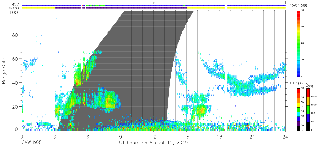Click the range gate 60 tick label

coord(15,59)
